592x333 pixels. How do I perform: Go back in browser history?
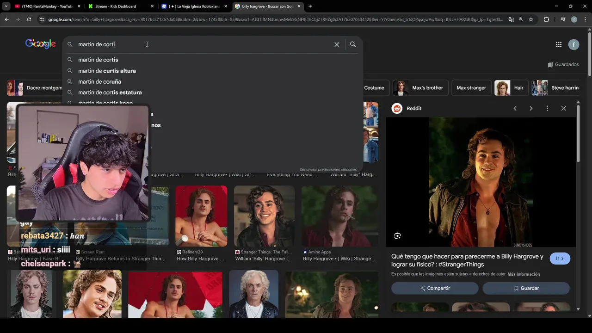click(6, 19)
